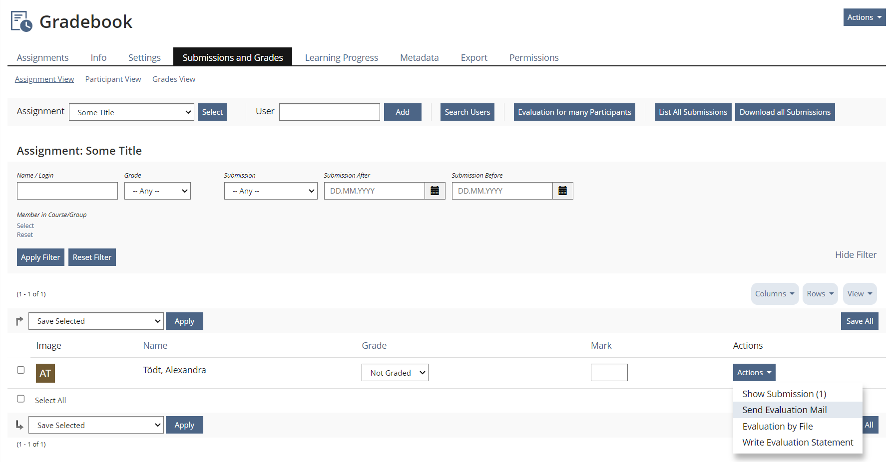
Task: Open the Columns dropdown menu
Action: 774,294
